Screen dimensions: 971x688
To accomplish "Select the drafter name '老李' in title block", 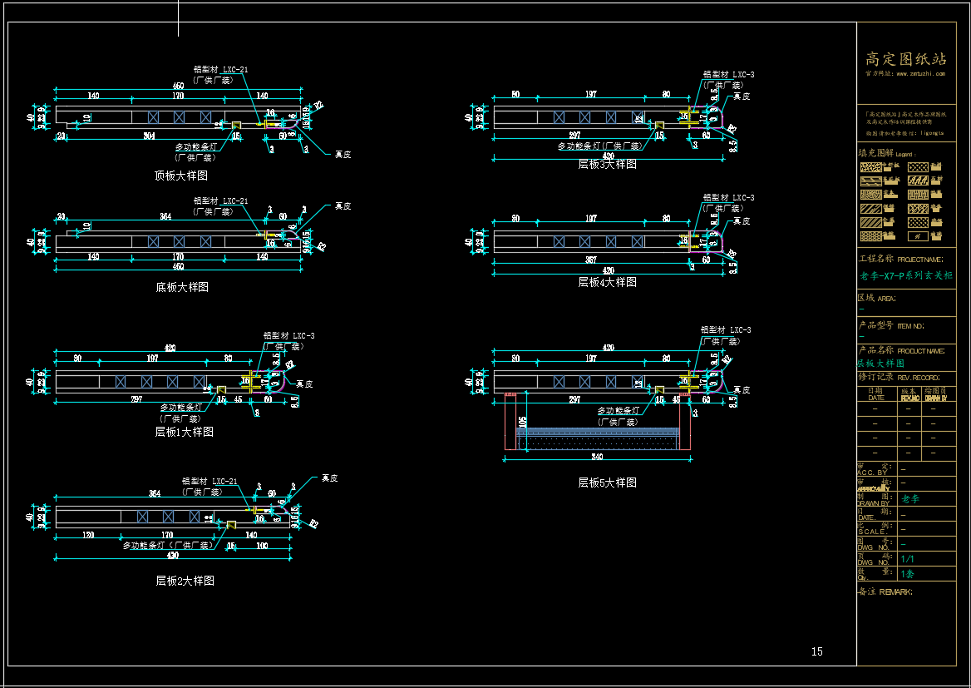I will [x=910, y=499].
